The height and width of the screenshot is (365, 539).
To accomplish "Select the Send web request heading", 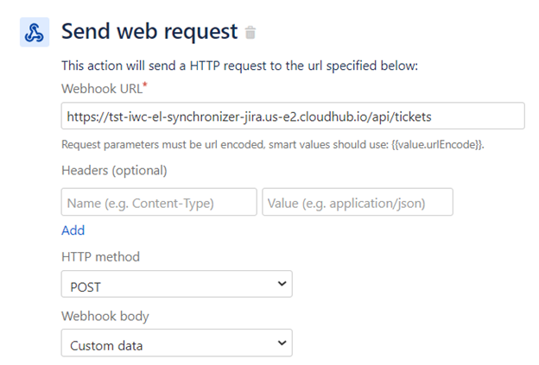I will 149,32.
